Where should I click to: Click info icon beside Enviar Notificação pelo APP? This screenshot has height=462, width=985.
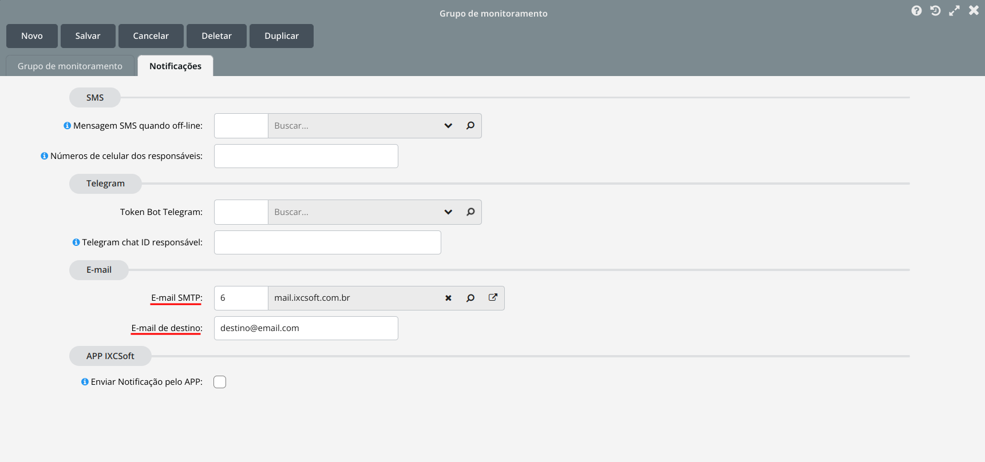click(x=85, y=382)
